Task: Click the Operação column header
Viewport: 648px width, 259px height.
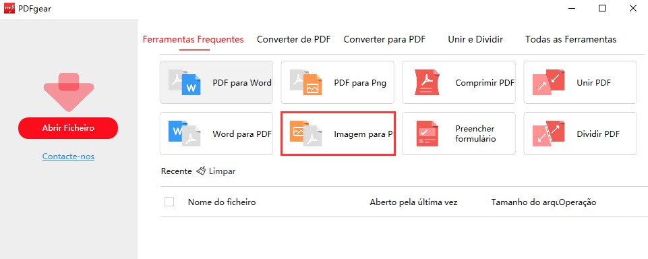Action: [x=577, y=202]
